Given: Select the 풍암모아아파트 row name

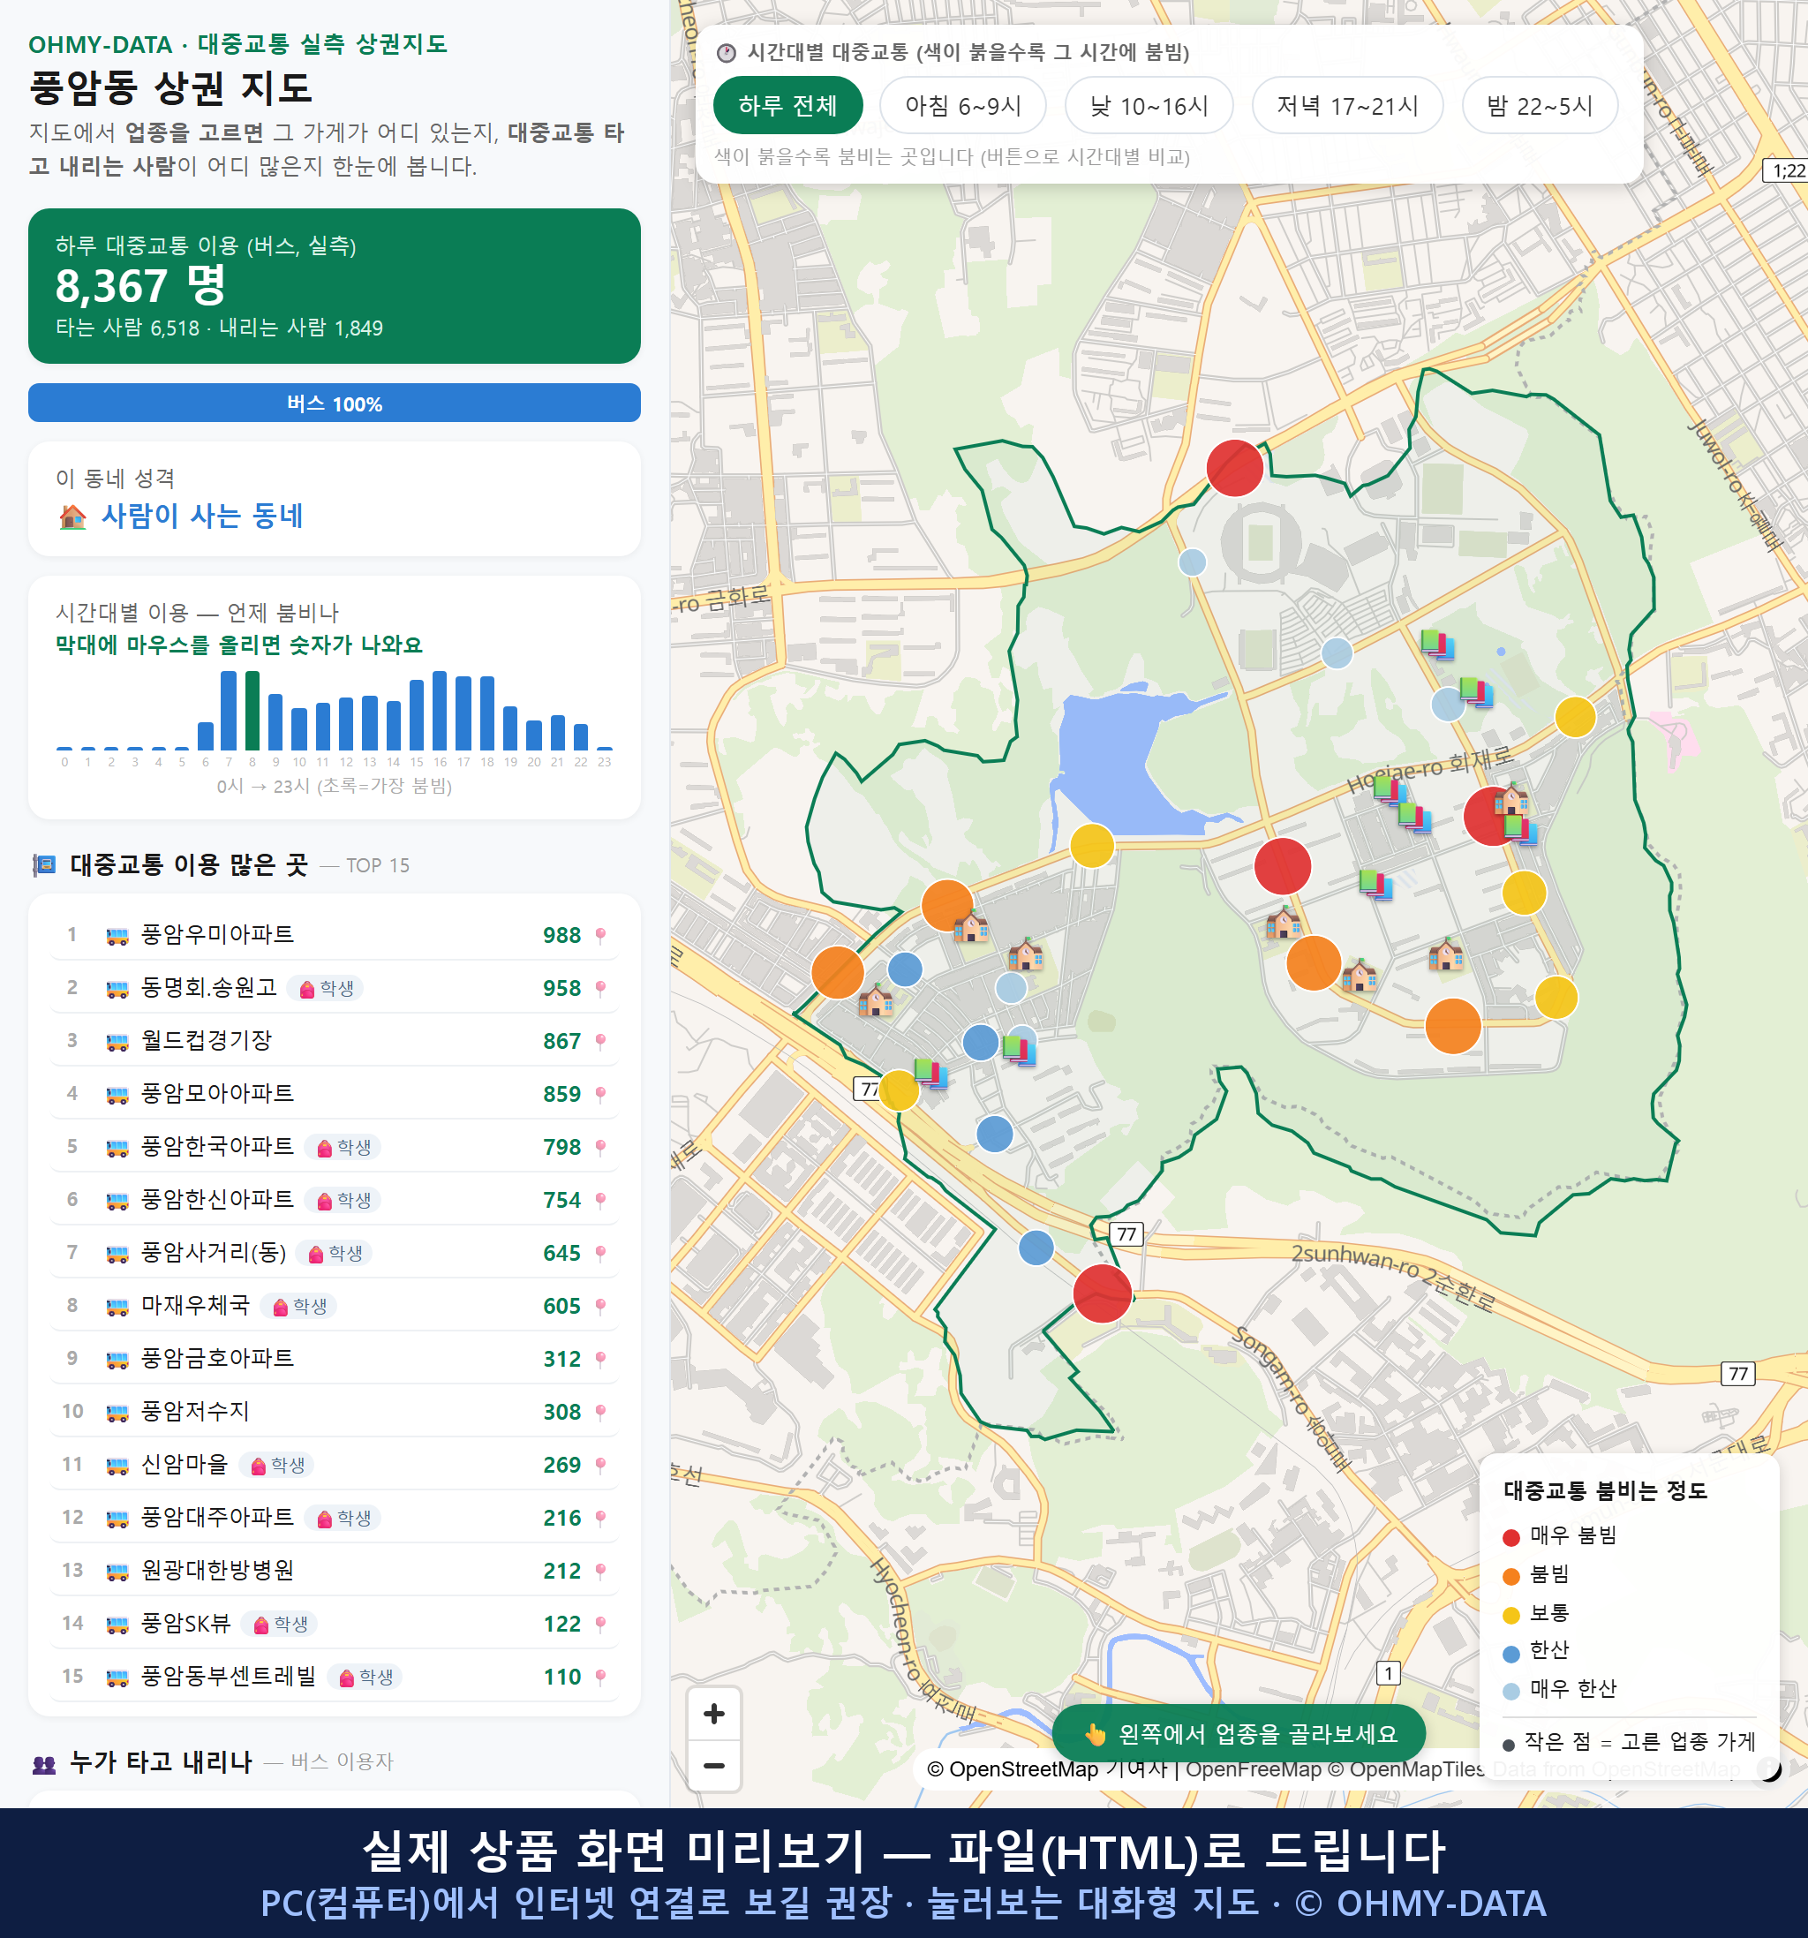Looking at the screenshot, I should coord(217,1093).
